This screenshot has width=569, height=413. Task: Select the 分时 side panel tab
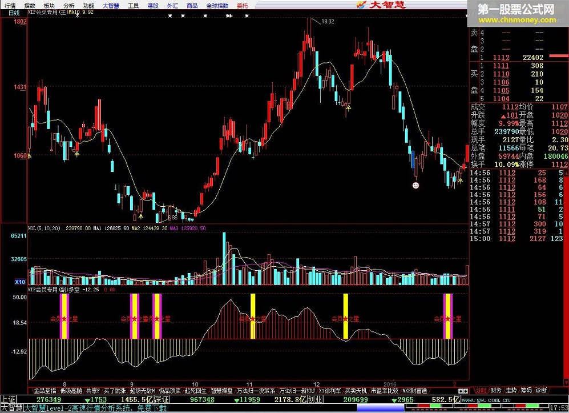481,391
